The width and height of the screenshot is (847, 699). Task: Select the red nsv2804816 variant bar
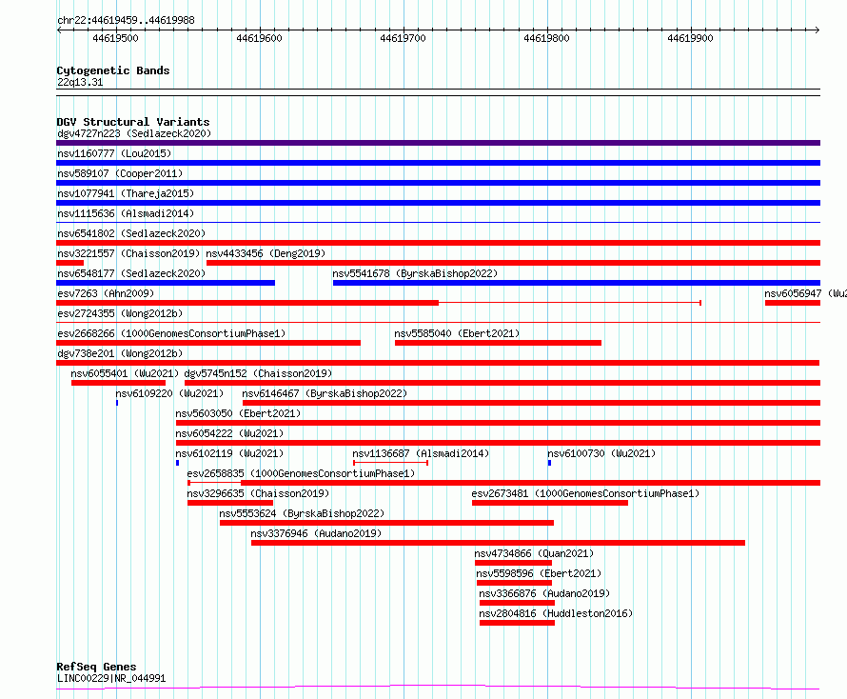(517, 623)
